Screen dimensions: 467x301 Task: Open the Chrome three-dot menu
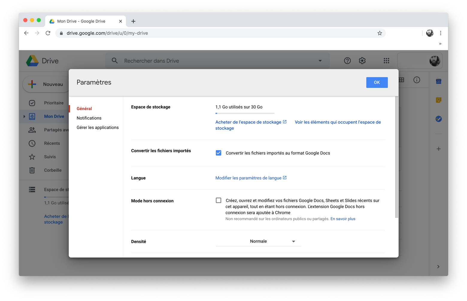[x=441, y=33]
